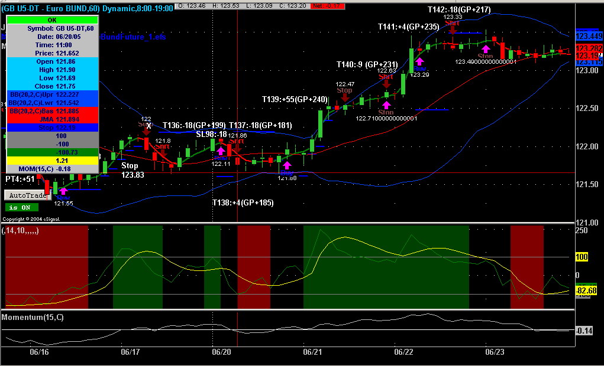Click the Shrt arrow labeled 121.8
This screenshot has height=366, width=604.
click(x=162, y=153)
